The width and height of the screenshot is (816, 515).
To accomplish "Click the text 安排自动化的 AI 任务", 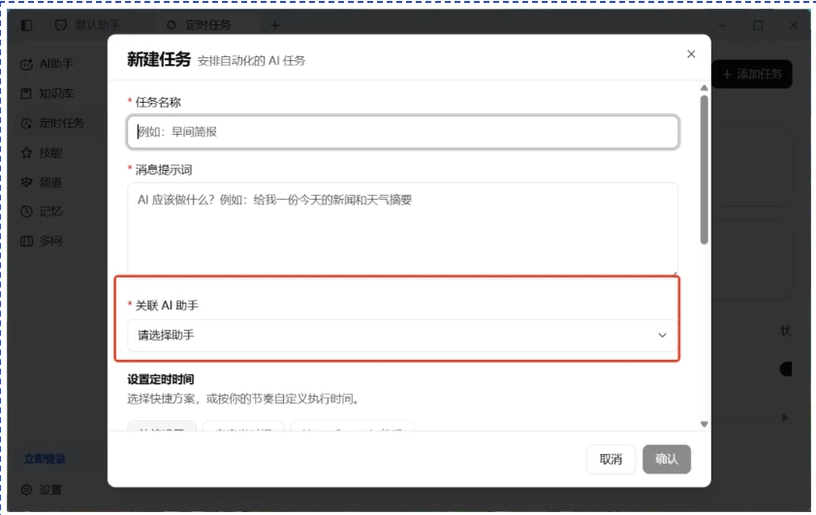I will pyautogui.click(x=251, y=60).
